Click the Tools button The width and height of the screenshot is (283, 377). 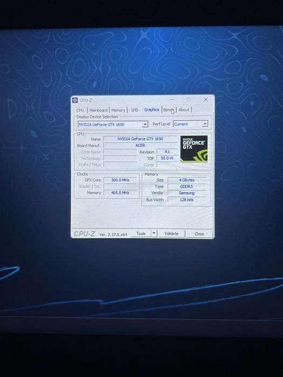click(x=141, y=233)
